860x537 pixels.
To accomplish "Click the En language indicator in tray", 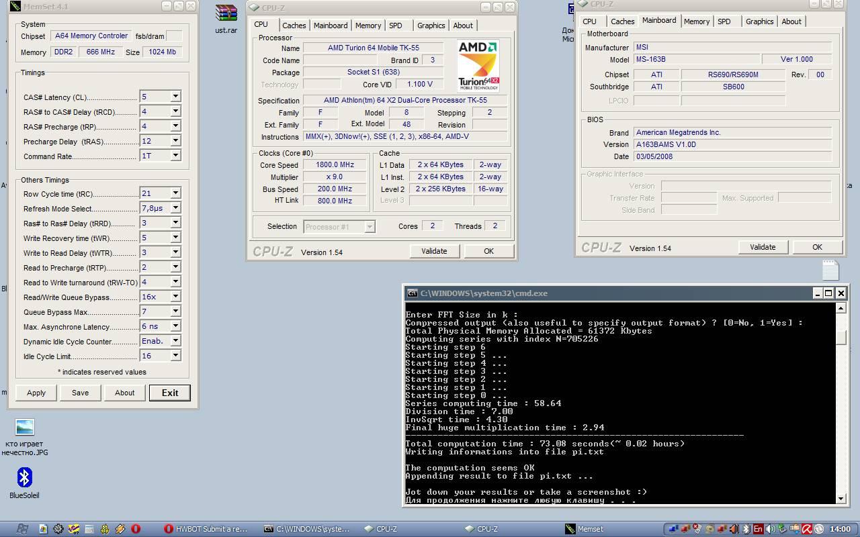I will point(758,529).
